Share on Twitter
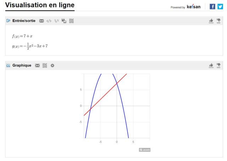227x161 pixels. (220, 6)
